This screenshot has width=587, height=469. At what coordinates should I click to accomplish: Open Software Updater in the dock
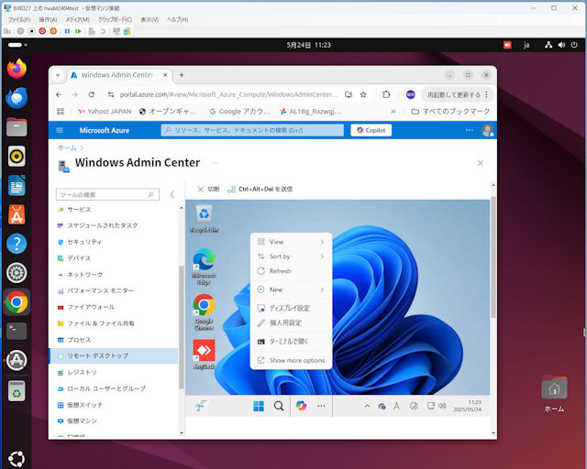[17, 360]
